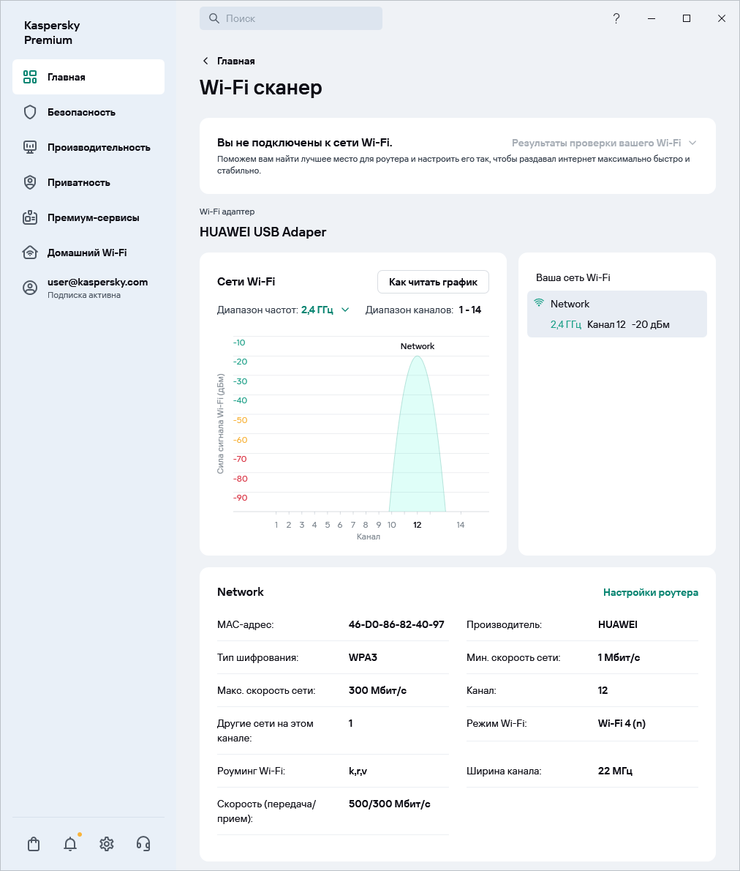Click the back arrow next to Главная breadcrumb
The image size is (740, 871).
[205, 61]
